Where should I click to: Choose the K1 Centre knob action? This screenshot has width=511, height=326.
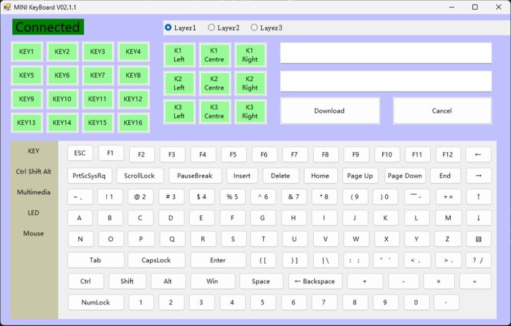point(215,55)
